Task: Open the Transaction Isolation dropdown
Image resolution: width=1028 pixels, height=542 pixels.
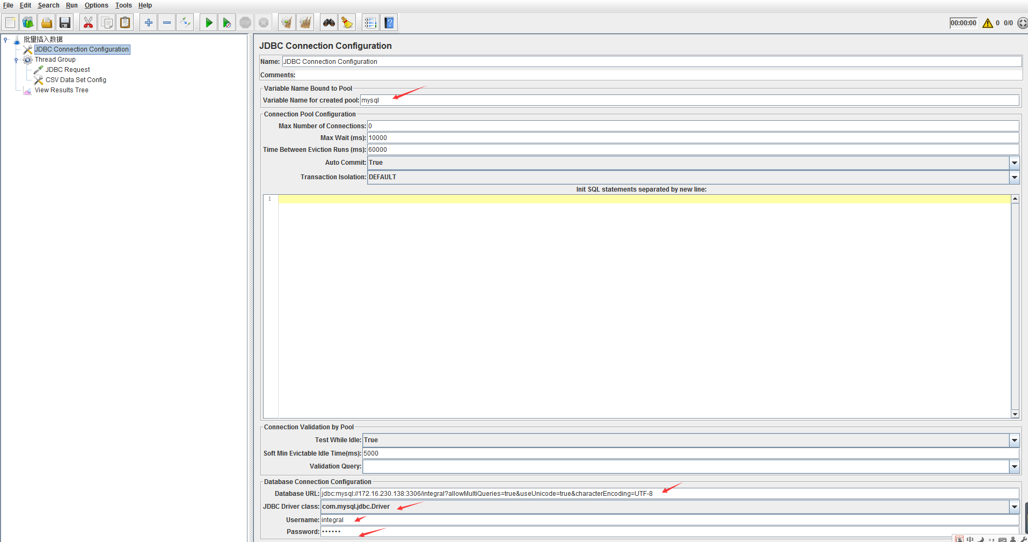Action: point(1014,177)
